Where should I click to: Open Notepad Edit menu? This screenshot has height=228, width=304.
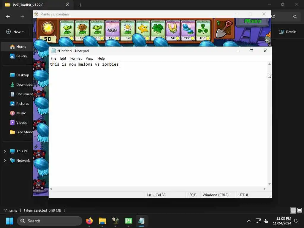point(63,58)
